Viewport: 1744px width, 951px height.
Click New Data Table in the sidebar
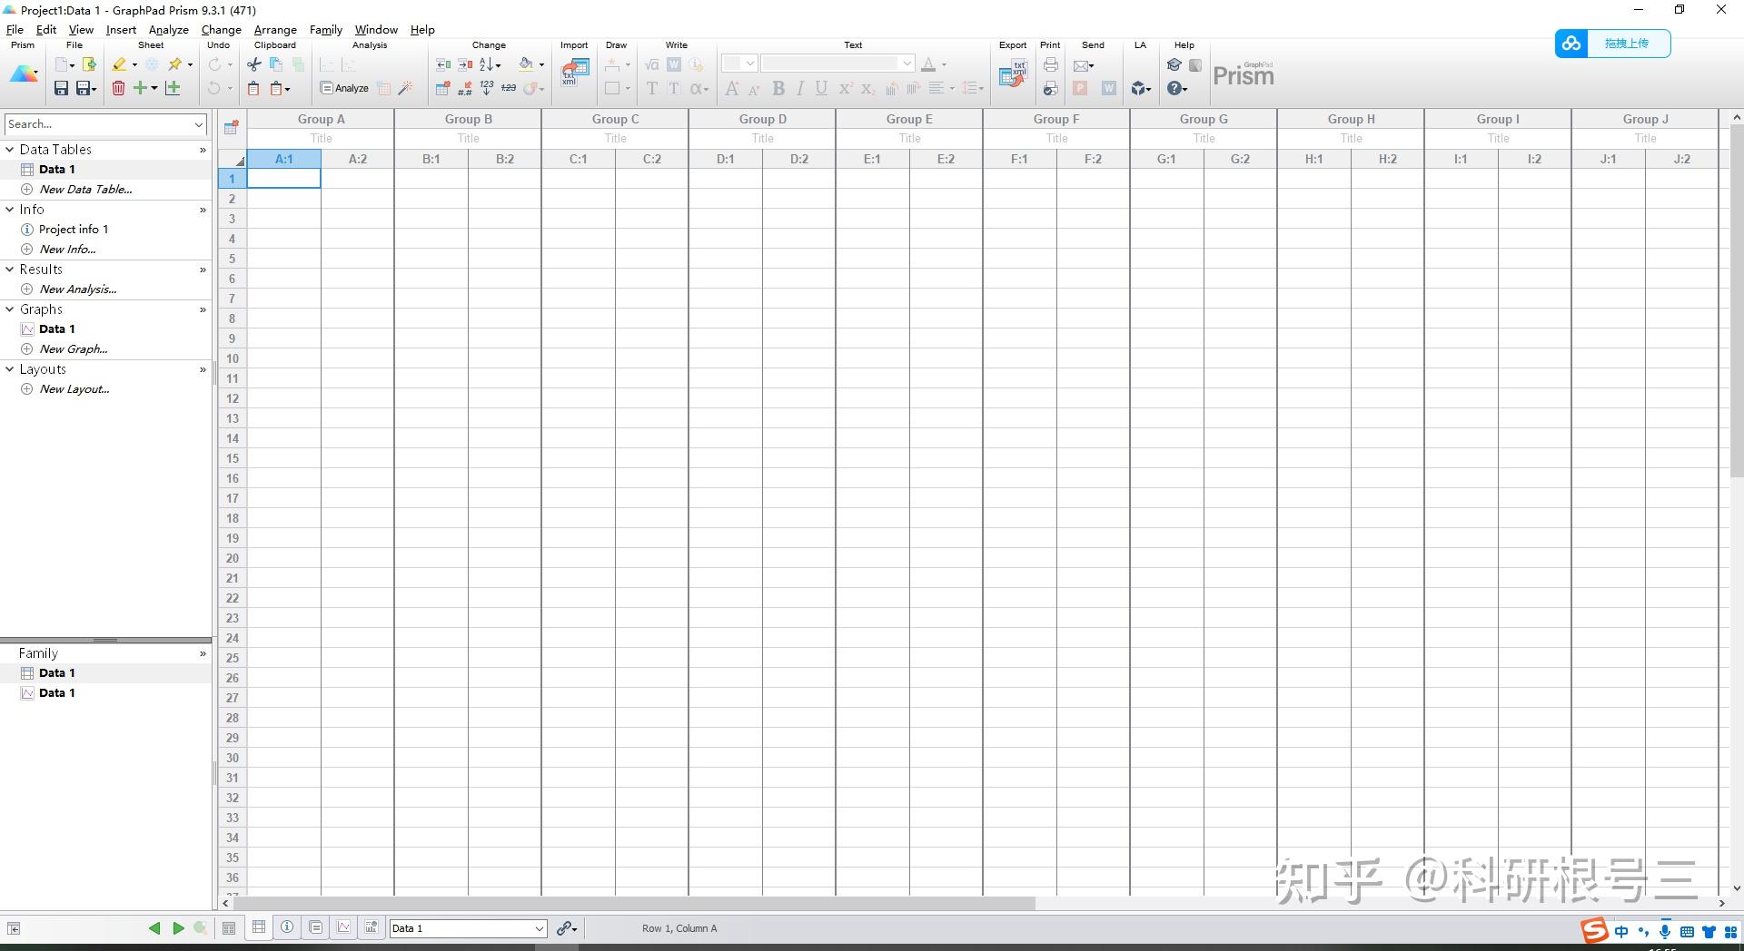click(84, 189)
